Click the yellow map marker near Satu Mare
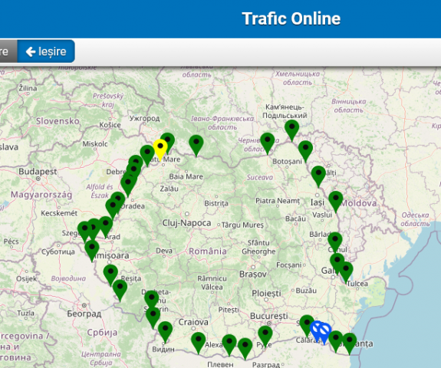Image resolution: width=441 pixels, height=368 pixels. tap(160, 149)
